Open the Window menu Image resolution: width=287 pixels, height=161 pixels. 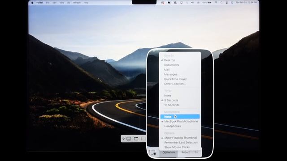[77, 3]
